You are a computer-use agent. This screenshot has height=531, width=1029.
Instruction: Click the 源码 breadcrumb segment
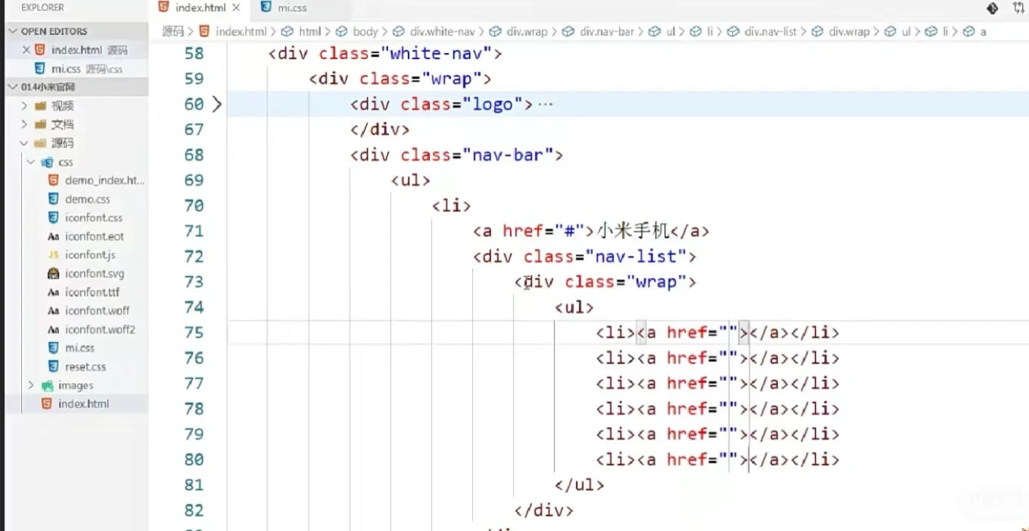(x=173, y=32)
